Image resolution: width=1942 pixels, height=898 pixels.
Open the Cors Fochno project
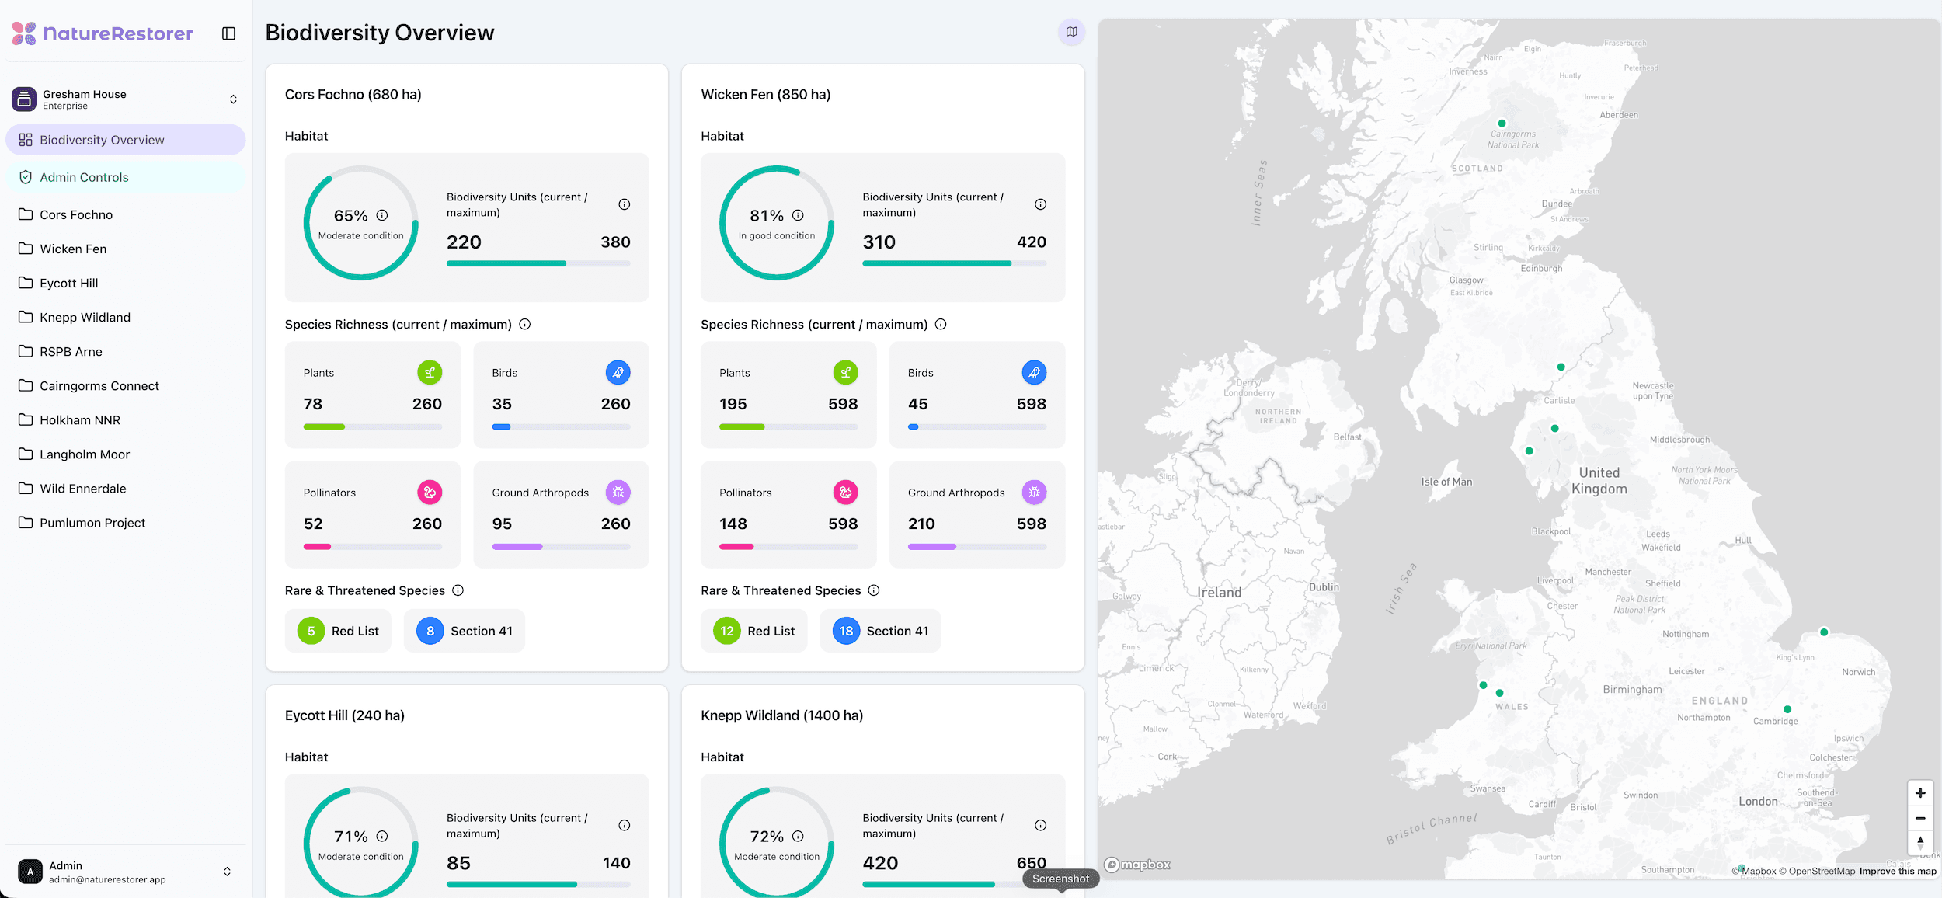pos(125,214)
